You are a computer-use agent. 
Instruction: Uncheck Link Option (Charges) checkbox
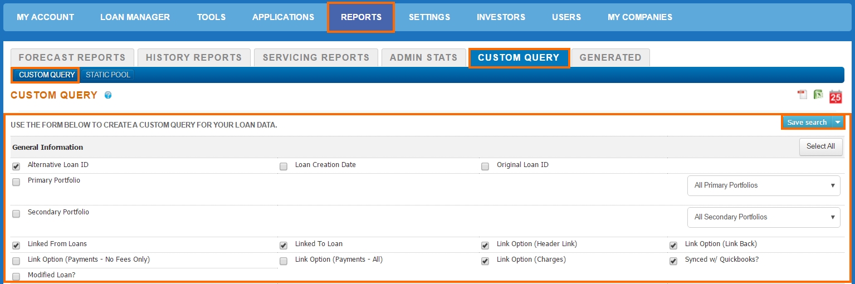[485, 261]
